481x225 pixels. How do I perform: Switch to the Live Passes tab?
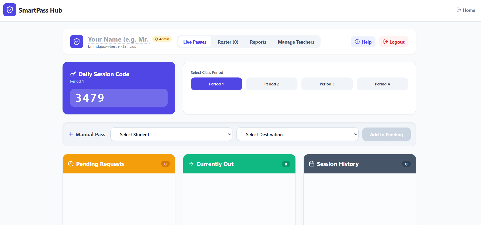coord(195,42)
